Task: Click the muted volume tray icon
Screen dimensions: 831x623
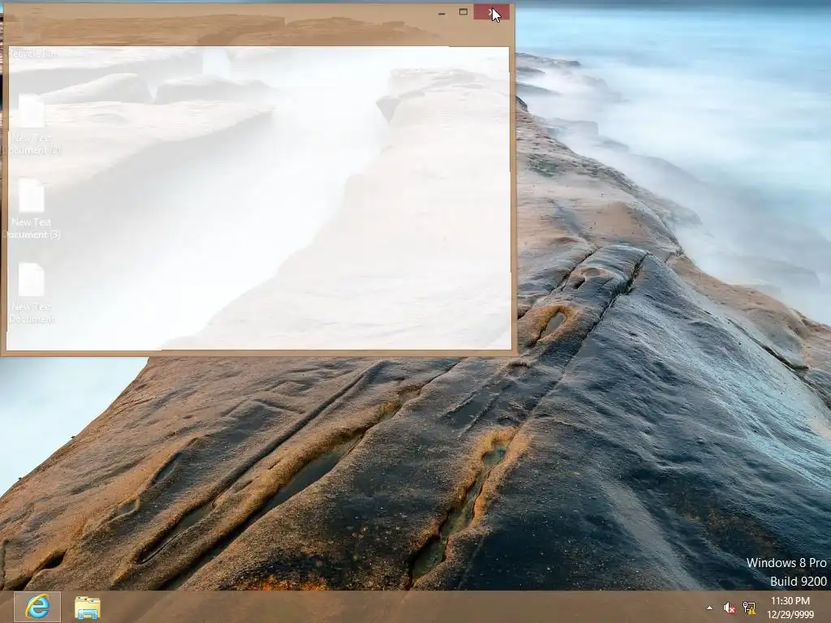Action: (x=730, y=608)
